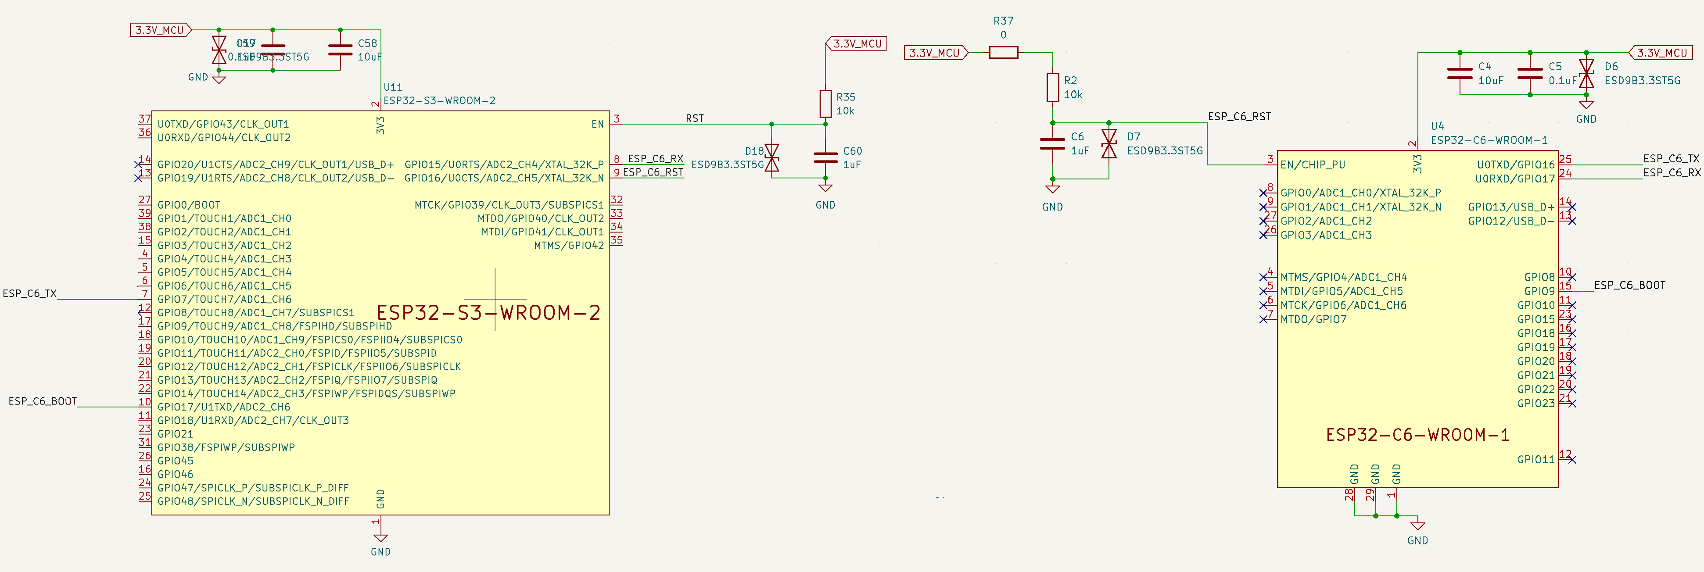Click the 10k value of resistor R2

(x=1073, y=95)
